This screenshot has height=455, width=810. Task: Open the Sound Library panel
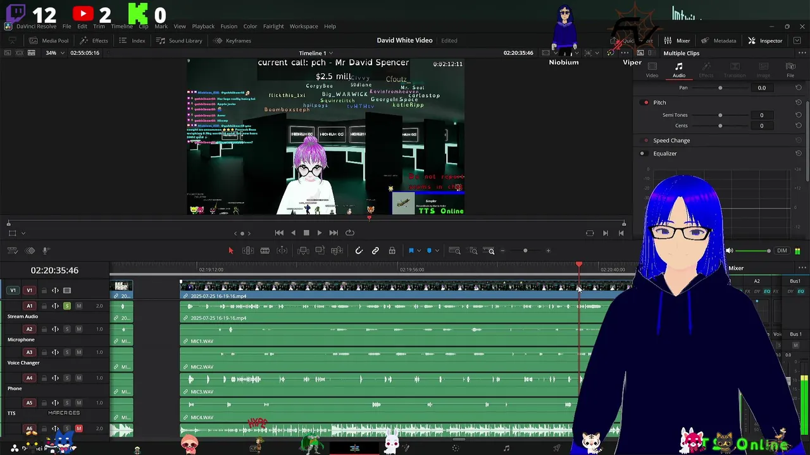pyautogui.click(x=179, y=40)
